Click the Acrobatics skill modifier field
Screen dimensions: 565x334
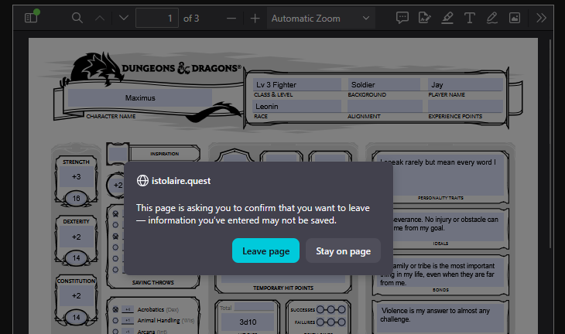pos(128,309)
